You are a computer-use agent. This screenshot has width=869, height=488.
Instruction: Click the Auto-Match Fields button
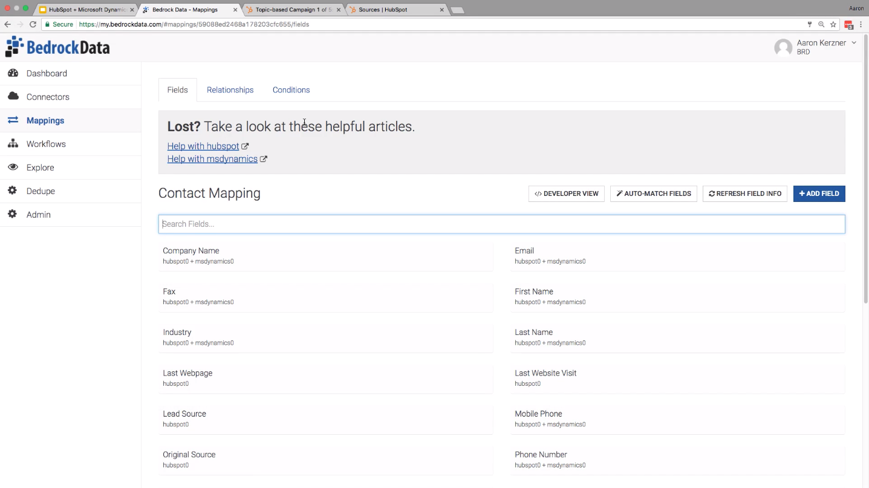654,194
